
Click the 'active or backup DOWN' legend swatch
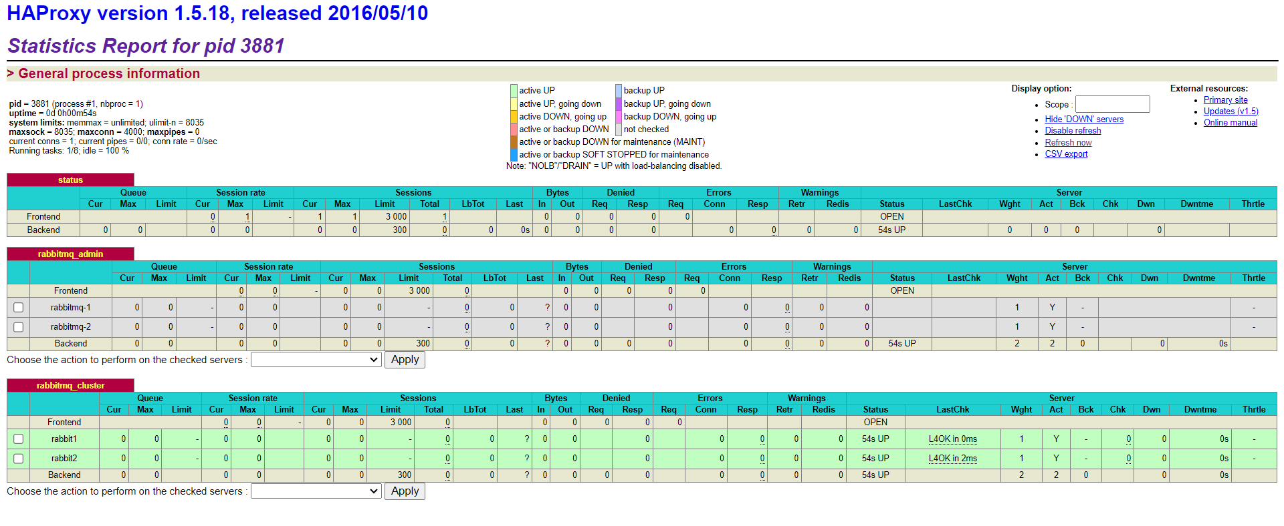tap(514, 129)
